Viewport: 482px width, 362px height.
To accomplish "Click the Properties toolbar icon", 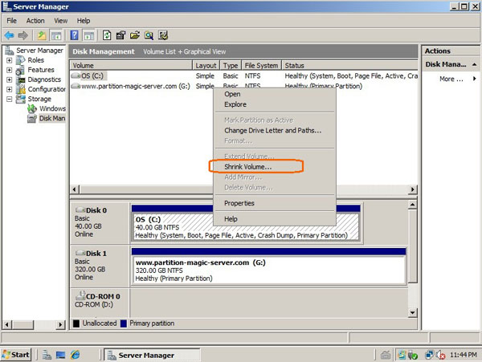I will point(120,35).
